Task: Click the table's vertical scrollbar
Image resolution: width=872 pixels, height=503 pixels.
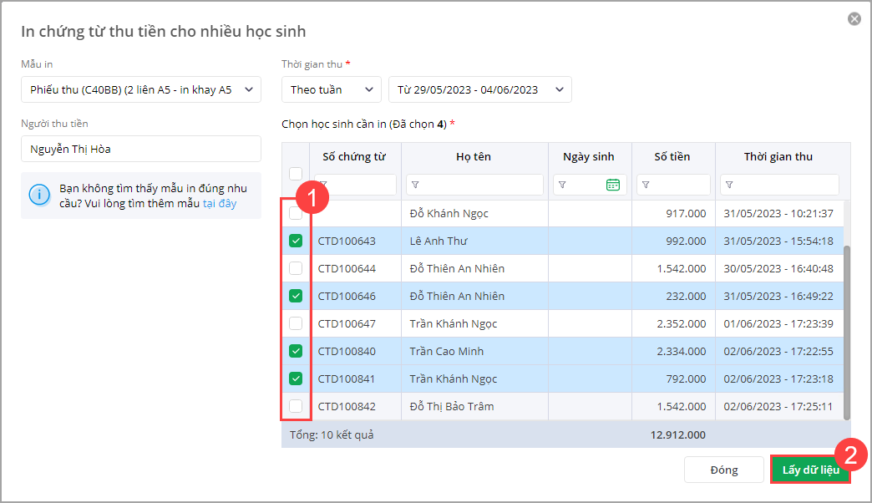Action: click(x=846, y=333)
